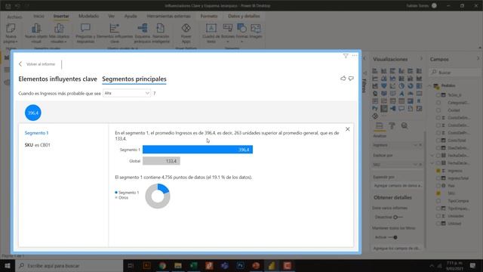Screen dimensions: 483x272
Task: Open Chrome from the taskbar
Action: coord(162,265)
